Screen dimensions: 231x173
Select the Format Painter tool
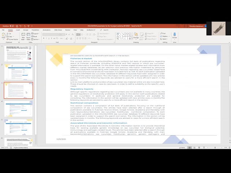click(x=11, y=39)
